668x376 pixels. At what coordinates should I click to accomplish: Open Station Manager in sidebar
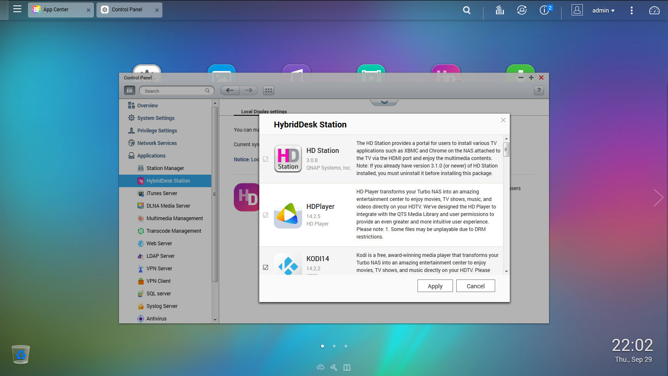[165, 168]
